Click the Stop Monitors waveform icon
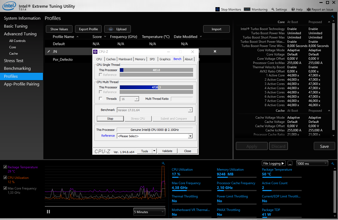This screenshot has height=220, width=338. 218,9
